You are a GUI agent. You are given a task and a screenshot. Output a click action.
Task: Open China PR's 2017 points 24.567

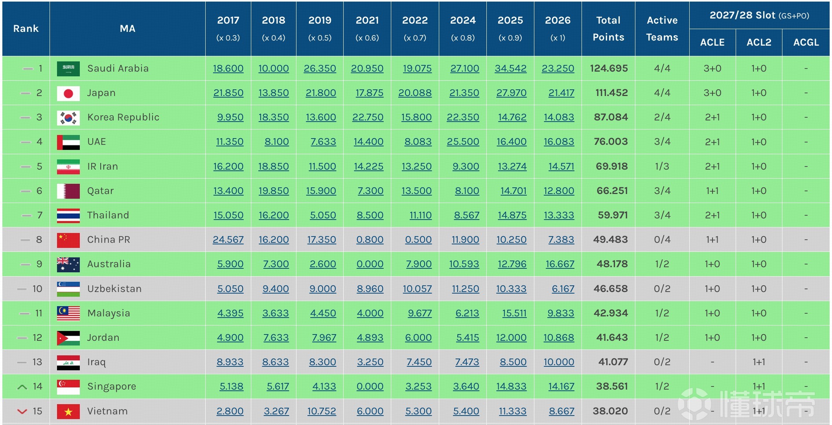[x=228, y=240]
